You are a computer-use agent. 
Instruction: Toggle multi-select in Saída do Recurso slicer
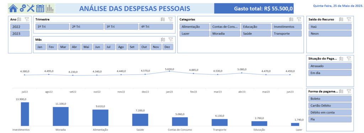[341, 20]
